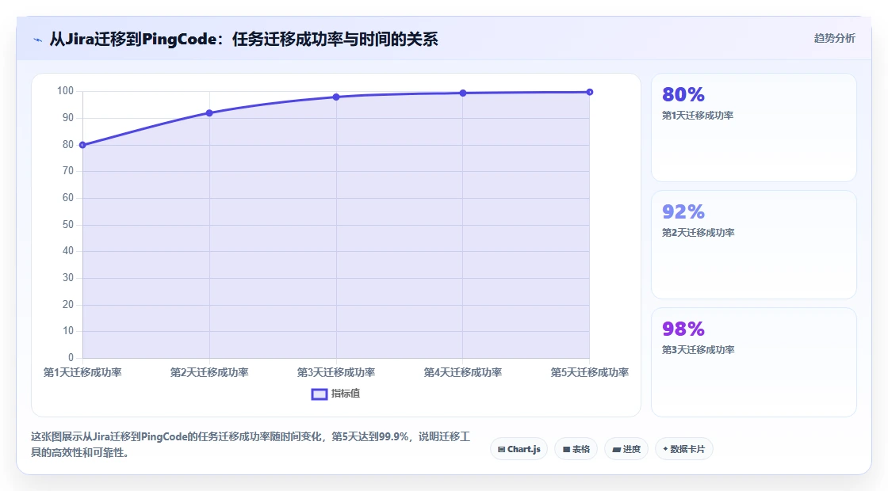888x491 pixels.
Task: Click the 第3天 data point on the line
Action: (336, 97)
